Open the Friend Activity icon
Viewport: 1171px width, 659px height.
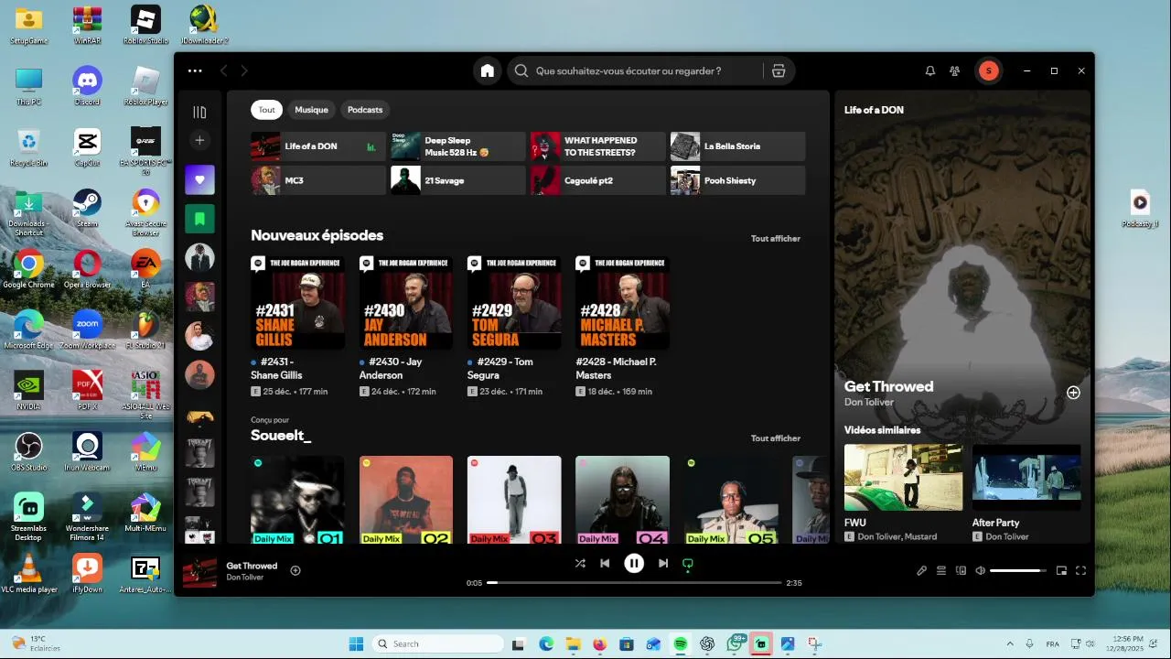point(955,70)
